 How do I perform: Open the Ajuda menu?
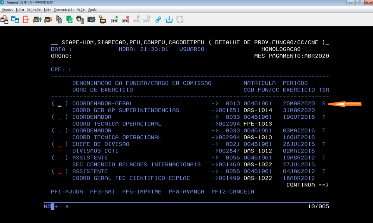92,9
